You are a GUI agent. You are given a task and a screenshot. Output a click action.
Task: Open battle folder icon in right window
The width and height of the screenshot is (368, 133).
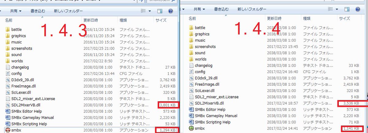(191, 28)
